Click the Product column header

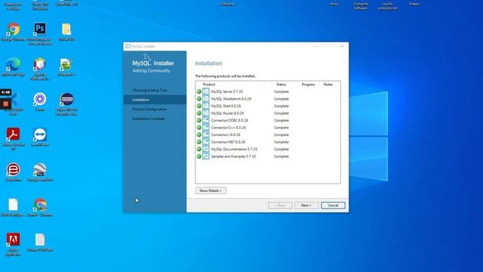pos(209,85)
